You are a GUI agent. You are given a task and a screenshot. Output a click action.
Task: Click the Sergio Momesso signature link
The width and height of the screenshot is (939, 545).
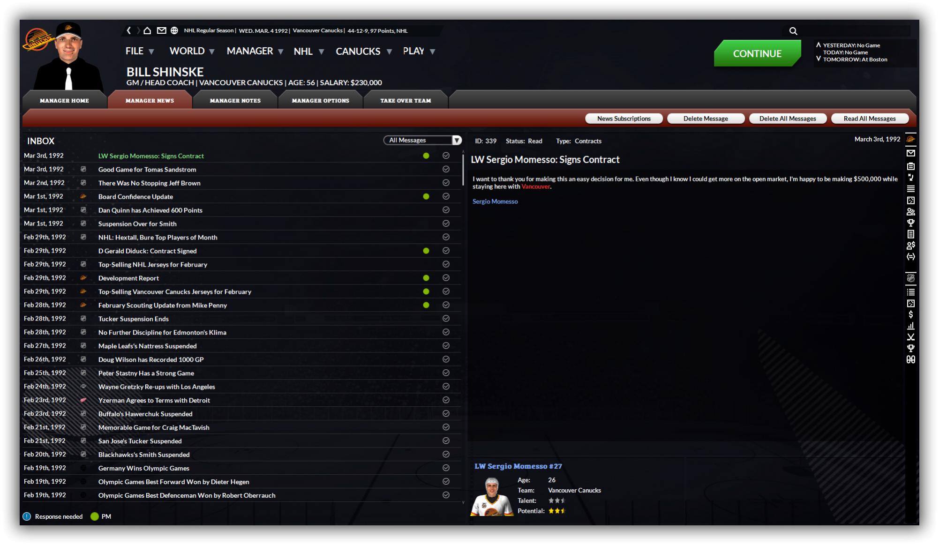(x=495, y=202)
